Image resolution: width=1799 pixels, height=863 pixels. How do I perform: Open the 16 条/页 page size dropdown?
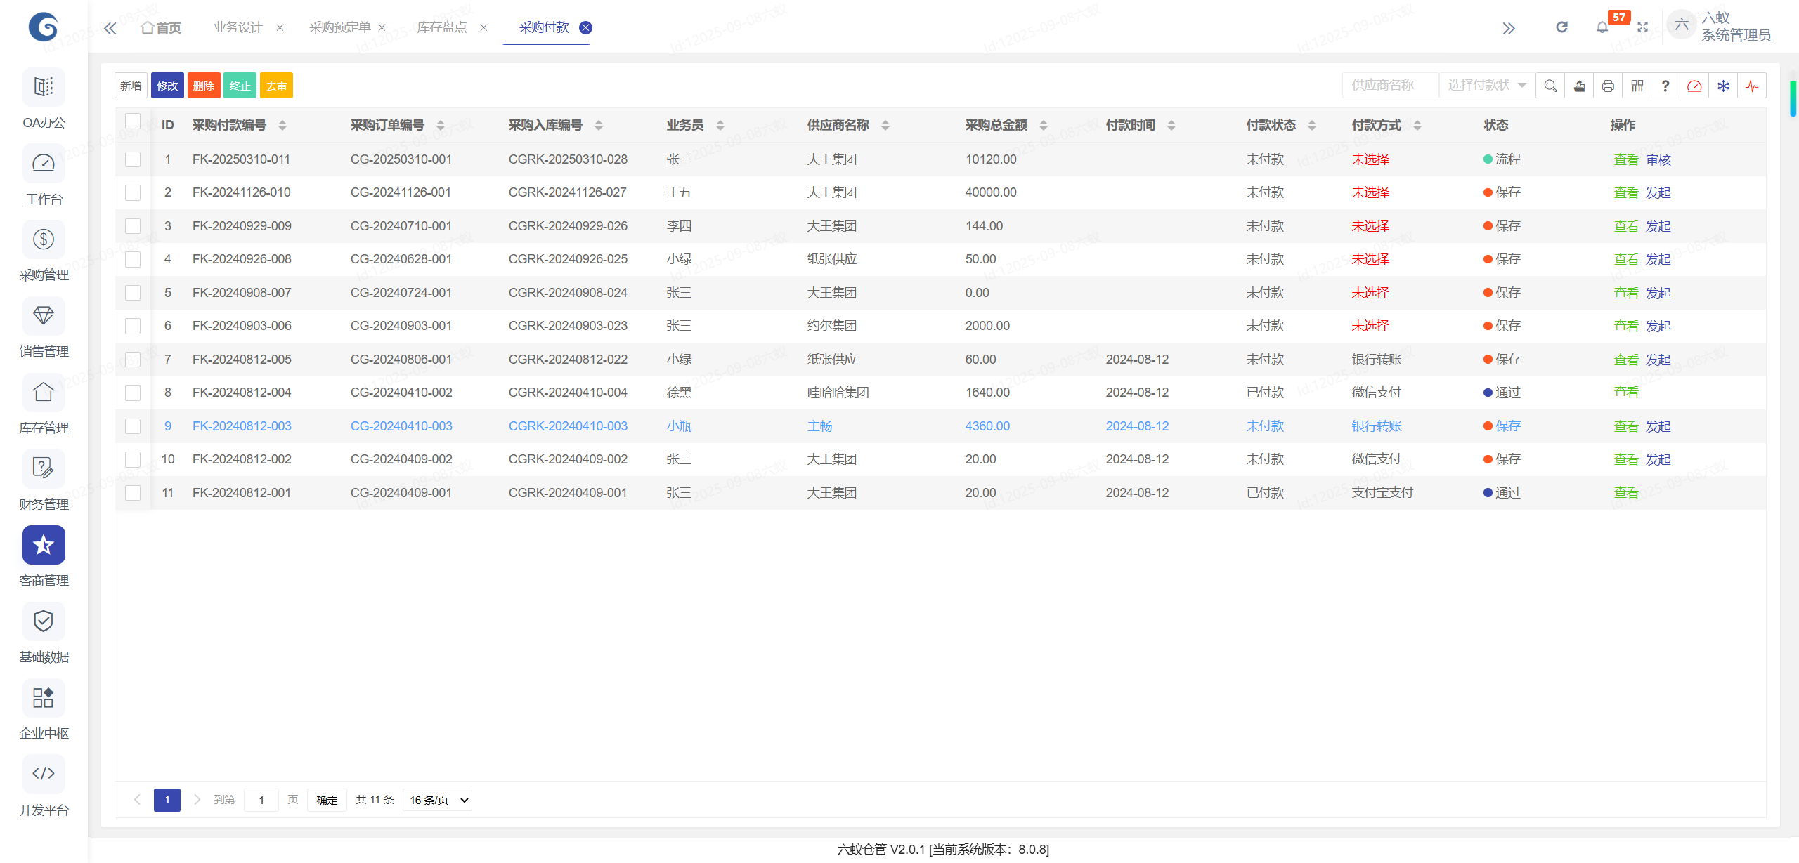437,800
